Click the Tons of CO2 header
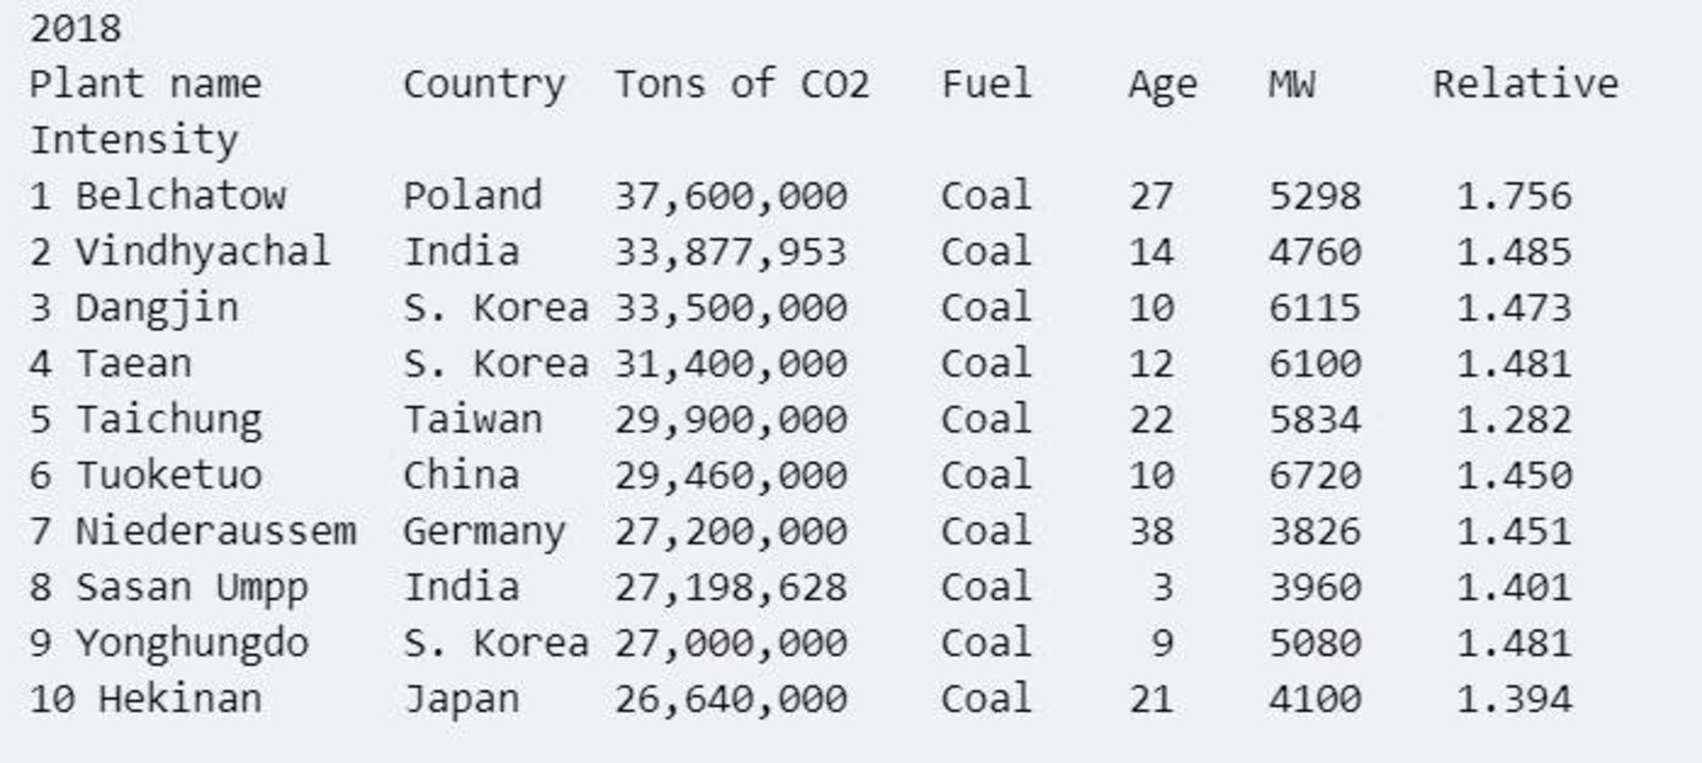The height and width of the screenshot is (763, 1702). (x=742, y=84)
